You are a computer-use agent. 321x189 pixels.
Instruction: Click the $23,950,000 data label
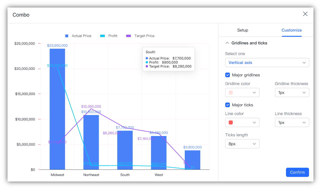[57, 45]
